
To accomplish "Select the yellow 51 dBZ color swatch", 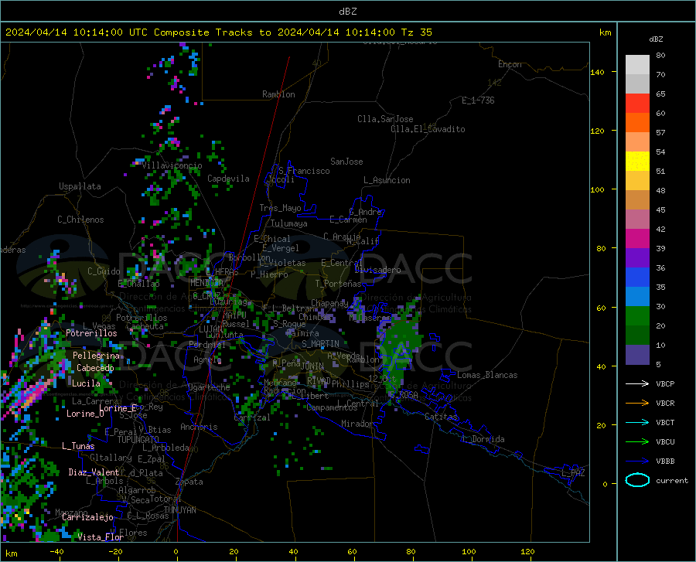I will pos(637,162).
